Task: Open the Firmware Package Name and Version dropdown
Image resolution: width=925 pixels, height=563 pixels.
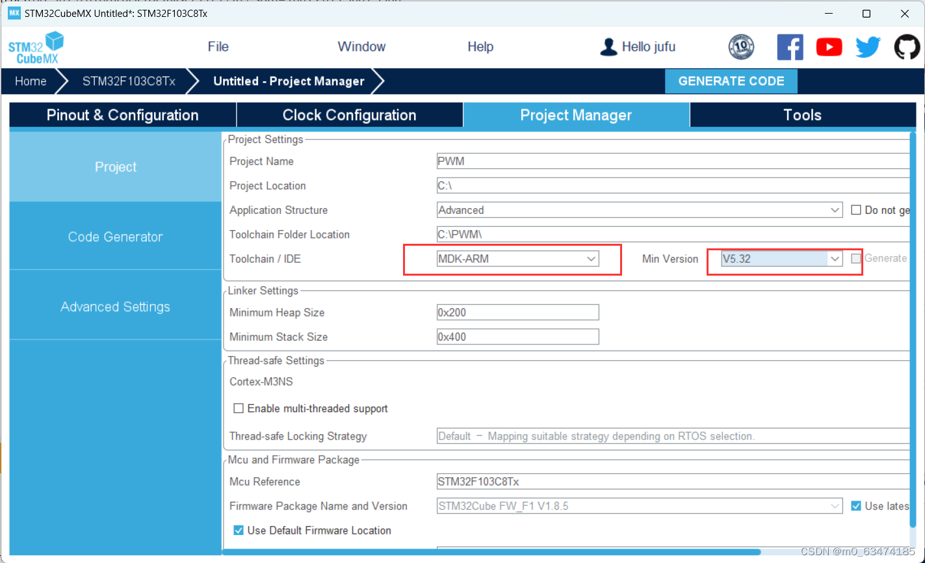Action: (x=640, y=506)
